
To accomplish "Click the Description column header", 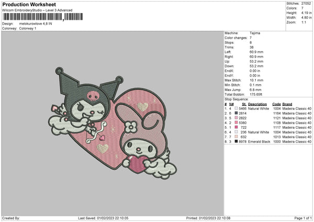I will click(x=257, y=104).
